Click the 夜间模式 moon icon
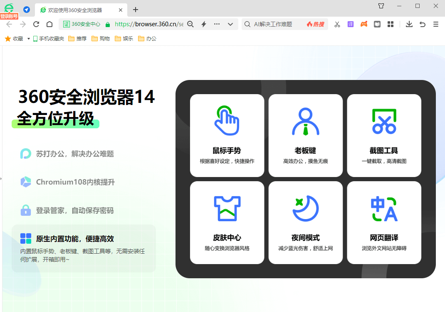This screenshot has height=312, width=445. tap(306, 208)
